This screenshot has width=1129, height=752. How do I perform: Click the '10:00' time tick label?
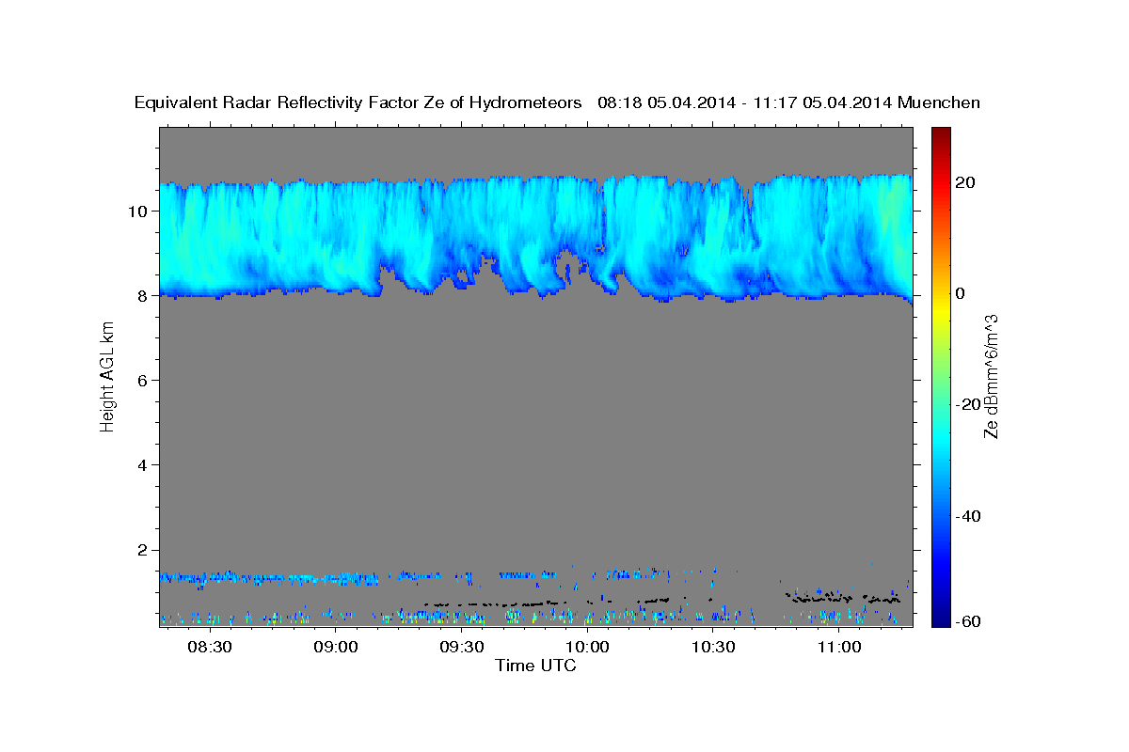click(588, 648)
